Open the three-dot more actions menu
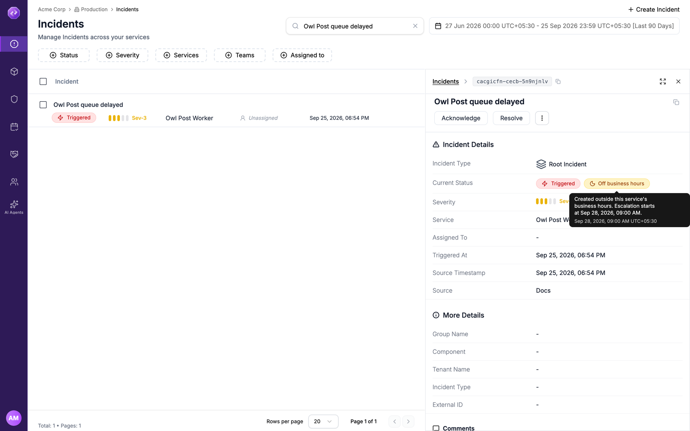The height and width of the screenshot is (431, 690). (542, 118)
